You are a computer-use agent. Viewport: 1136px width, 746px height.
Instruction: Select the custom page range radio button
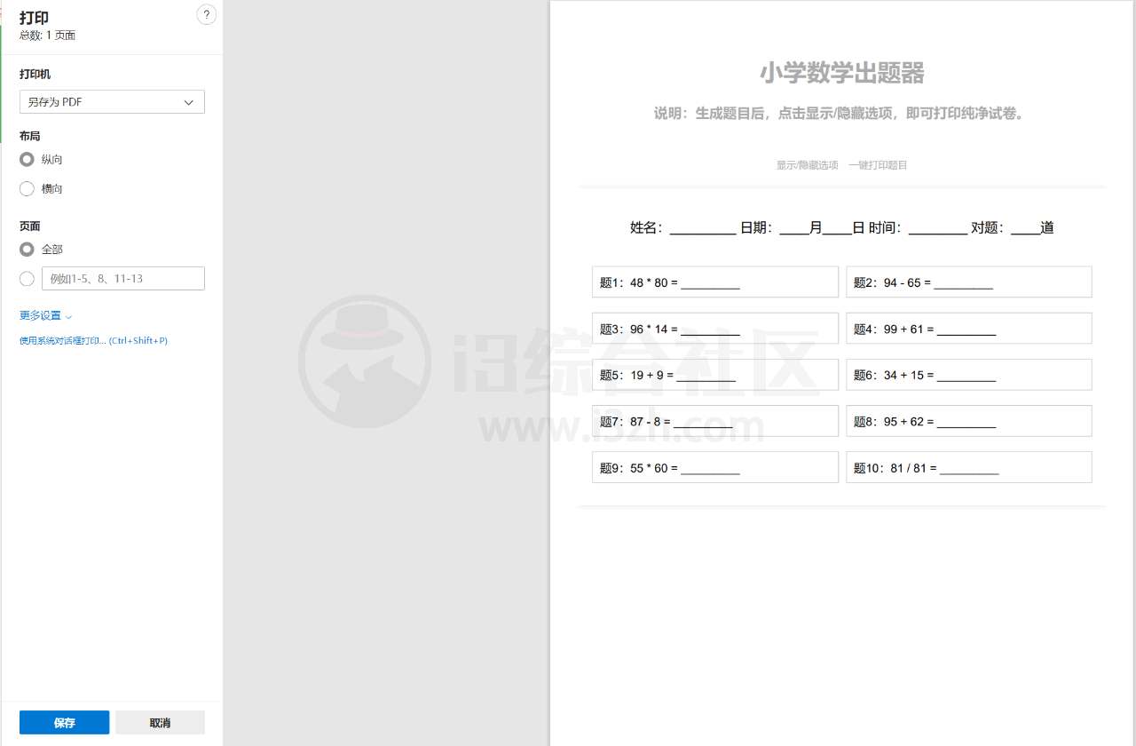(27, 278)
